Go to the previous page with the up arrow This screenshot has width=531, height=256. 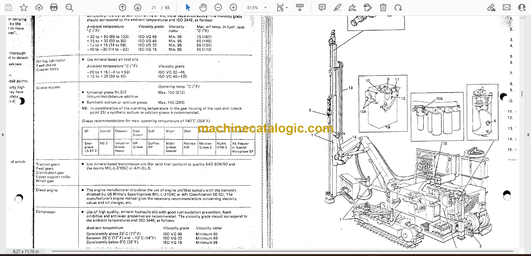coord(123,7)
